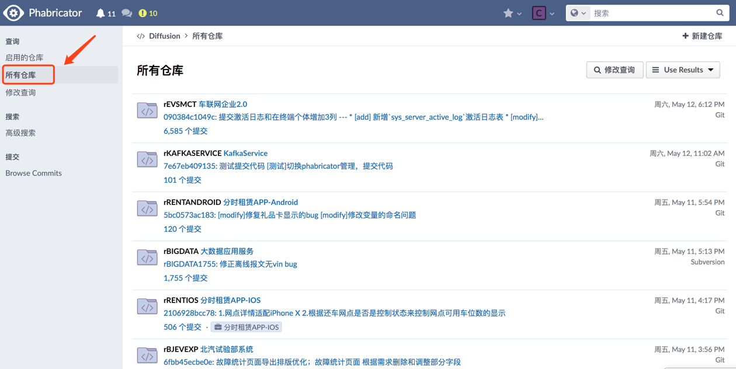Screen dimensions: 736x369
Task: Click the 506 个提交 link
Action: [182, 327]
